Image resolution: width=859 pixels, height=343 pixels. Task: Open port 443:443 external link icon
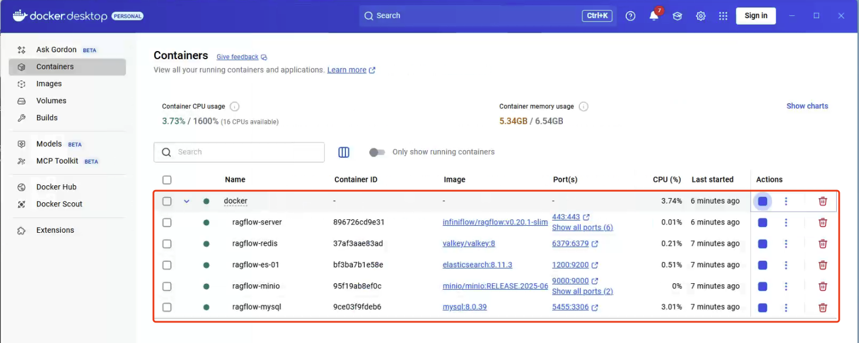586,217
